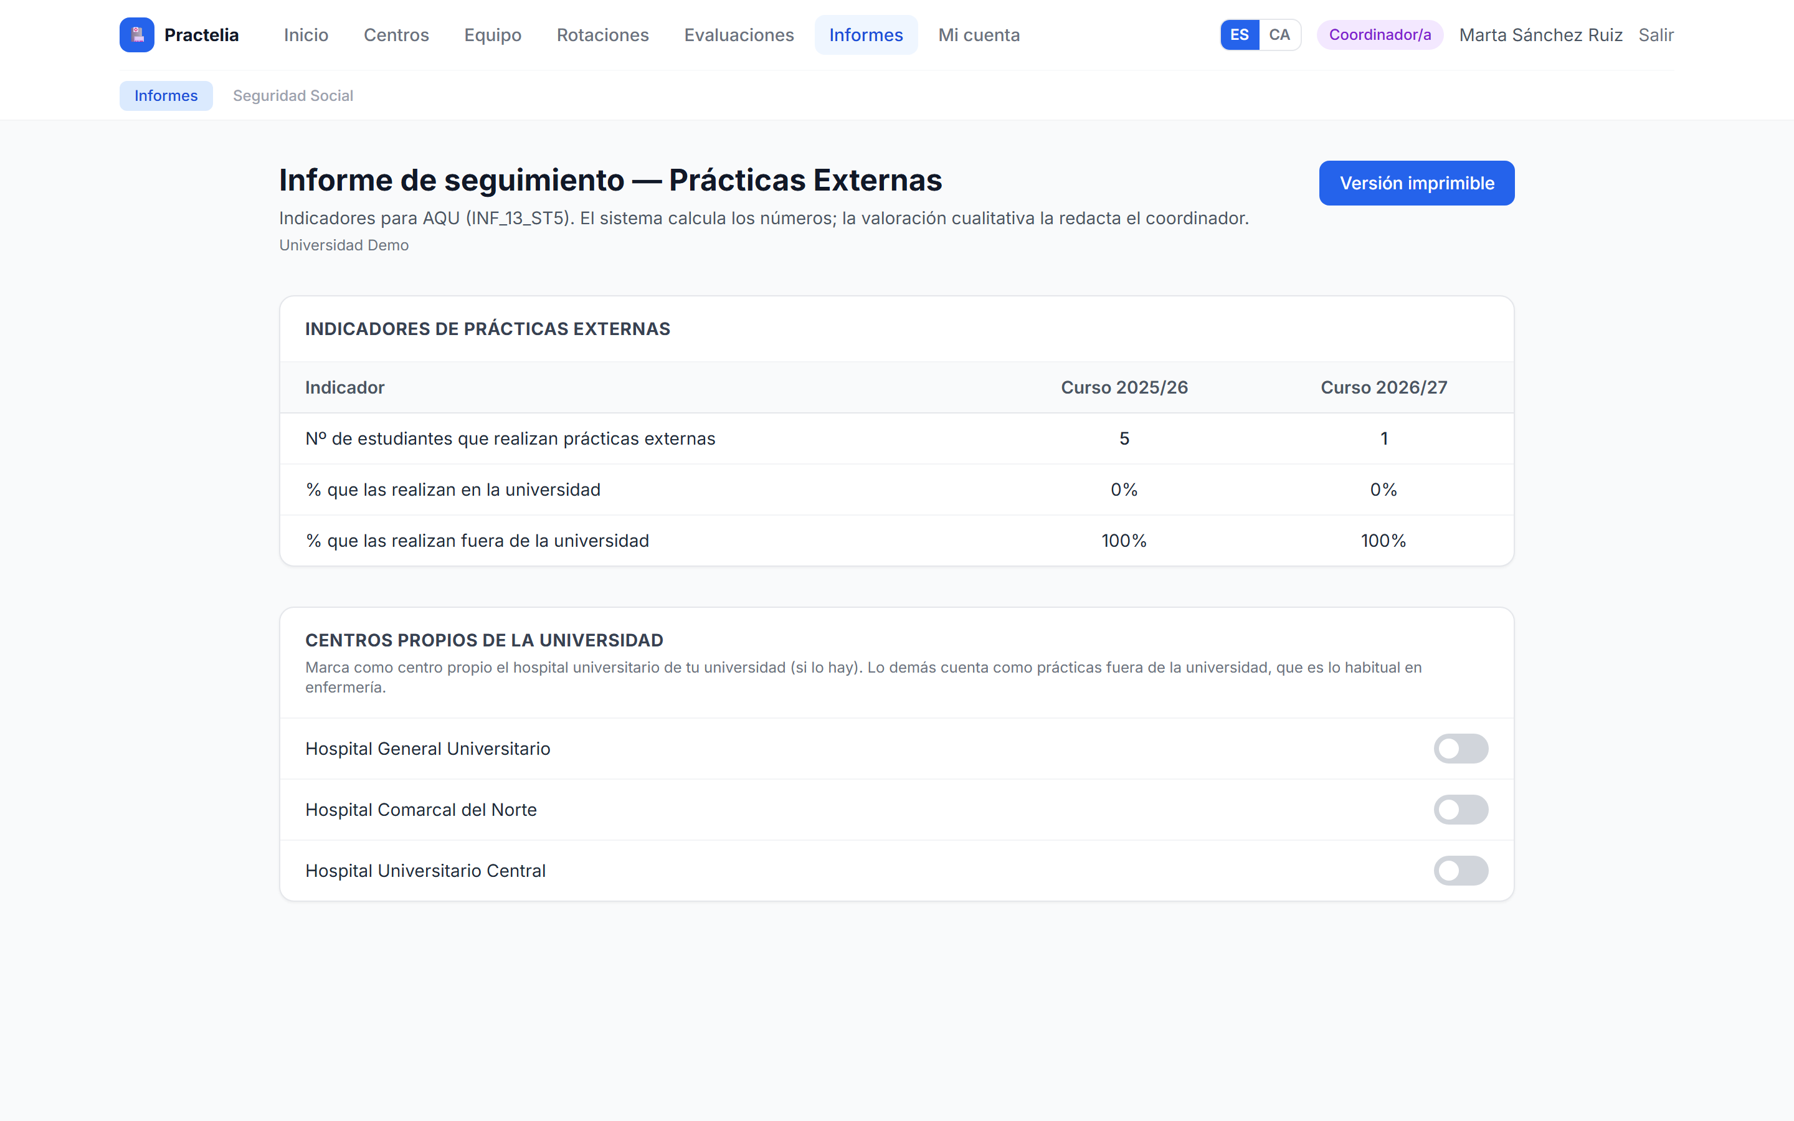Click the user name Marta Sánchez Ruiz

point(1540,35)
